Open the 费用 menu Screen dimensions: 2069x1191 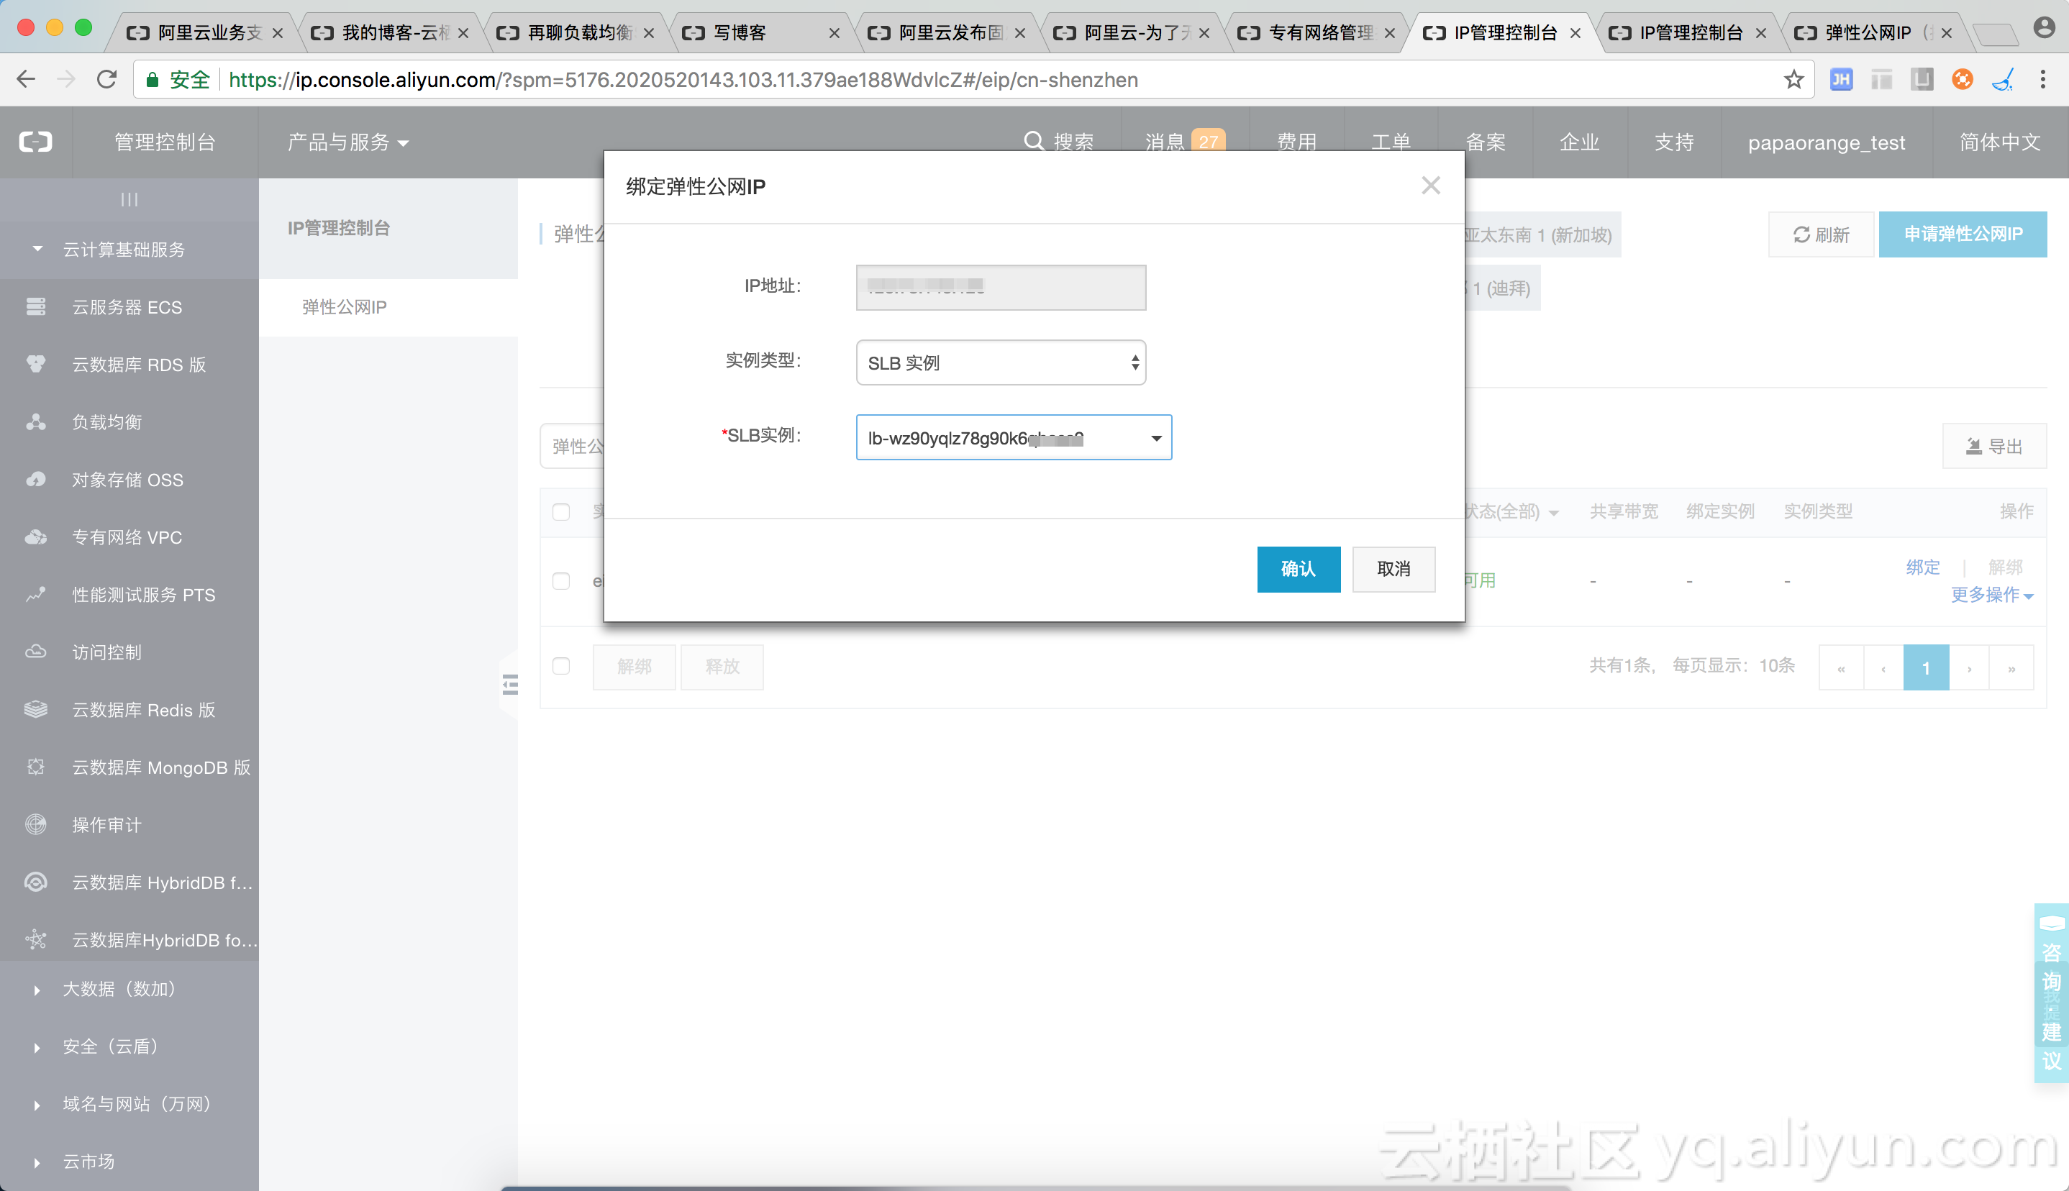tap(1296, 142)
